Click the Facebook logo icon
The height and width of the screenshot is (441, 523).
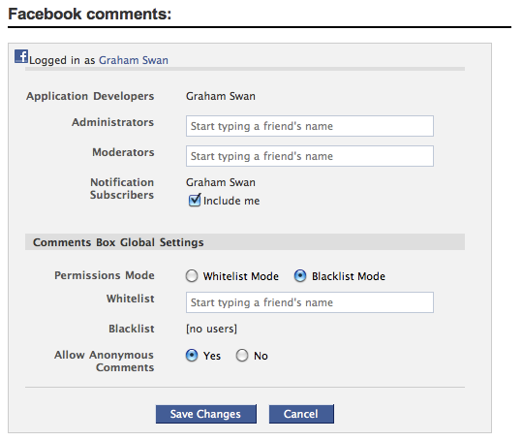coord(21,56)
